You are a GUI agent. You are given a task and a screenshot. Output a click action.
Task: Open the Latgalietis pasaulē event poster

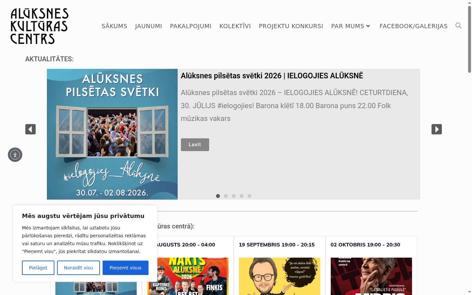(x=371, y=276)
